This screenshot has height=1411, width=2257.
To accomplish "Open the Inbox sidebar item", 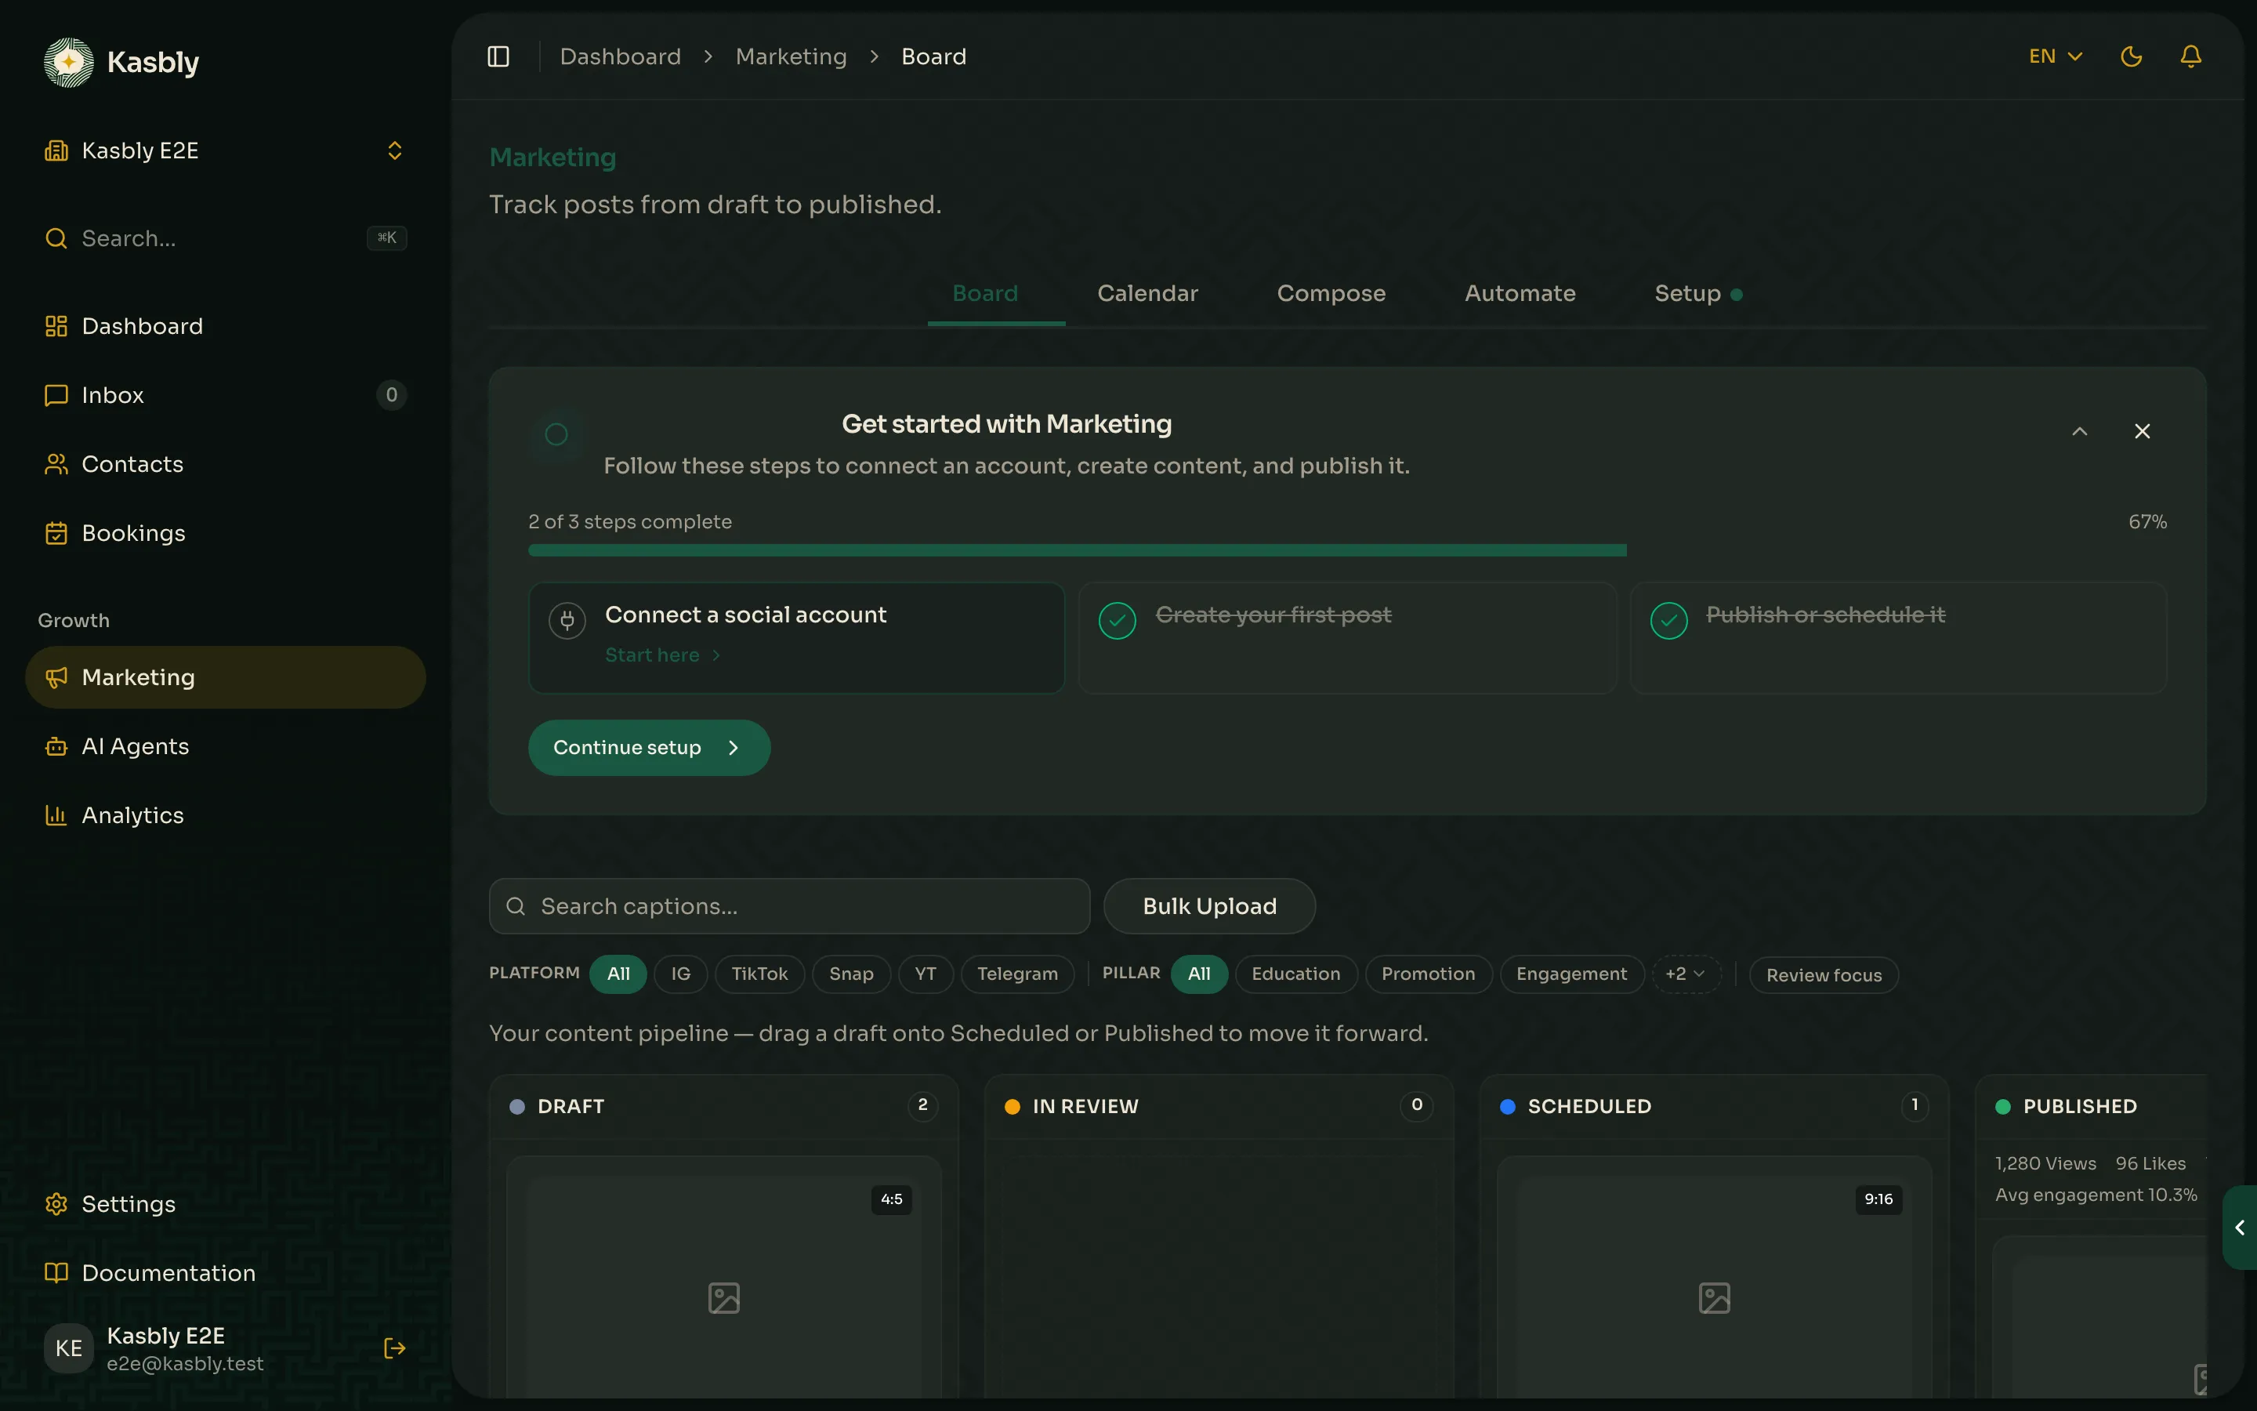I will [226, 395].
